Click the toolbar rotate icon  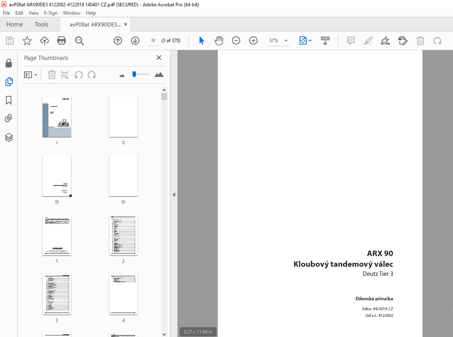point(437,41)
